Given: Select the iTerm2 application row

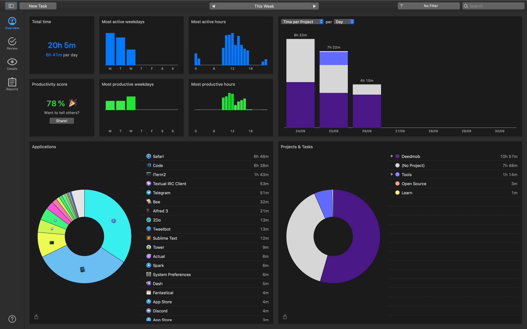Looking at the screenshot, I should (x=206, y=175).
